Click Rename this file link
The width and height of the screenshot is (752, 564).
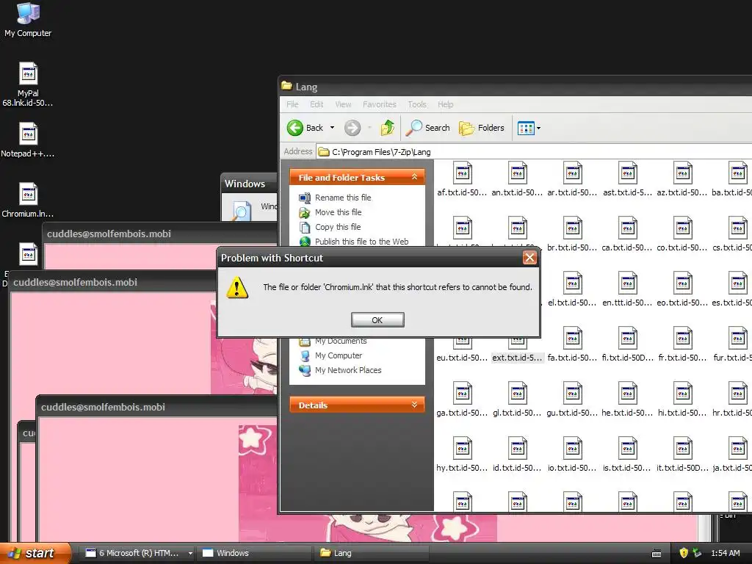(343, 198)
